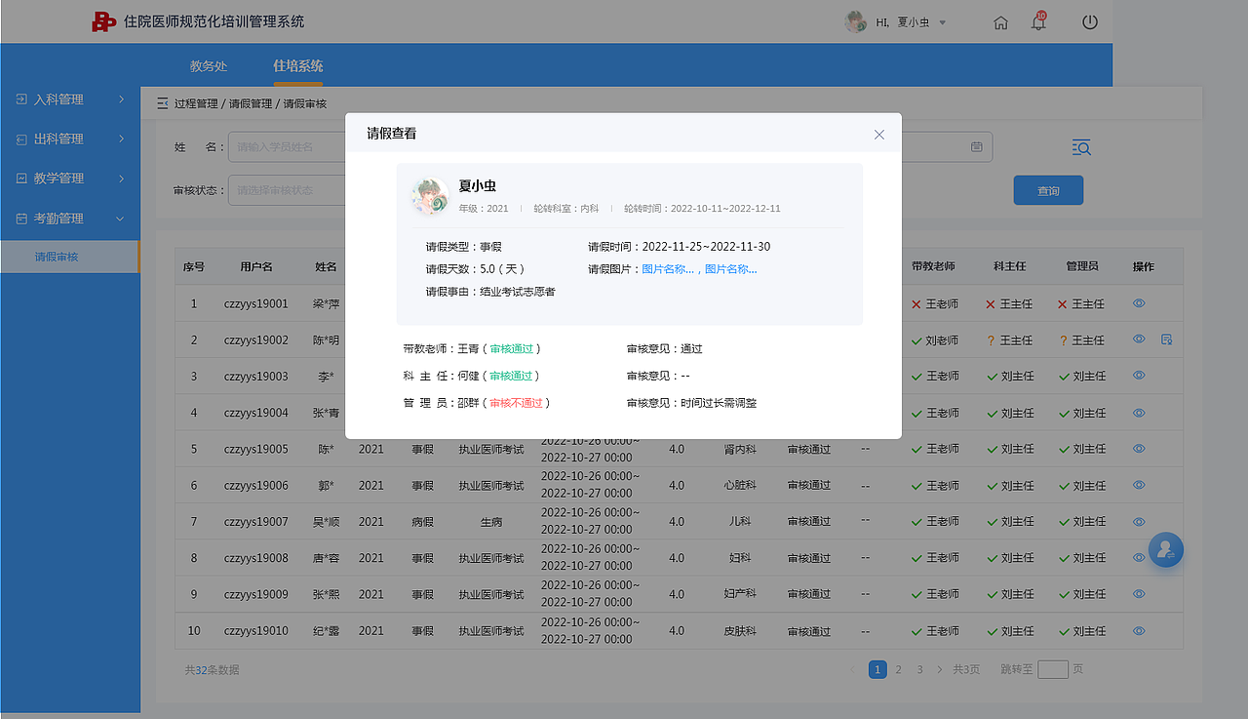Open the second 图片名称 image link
The width and height of the screenshot is (1248, 719).
coord(731,269)
